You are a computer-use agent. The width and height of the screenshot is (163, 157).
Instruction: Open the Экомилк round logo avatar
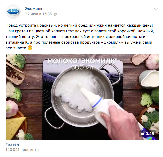click(x=13, y=11)
